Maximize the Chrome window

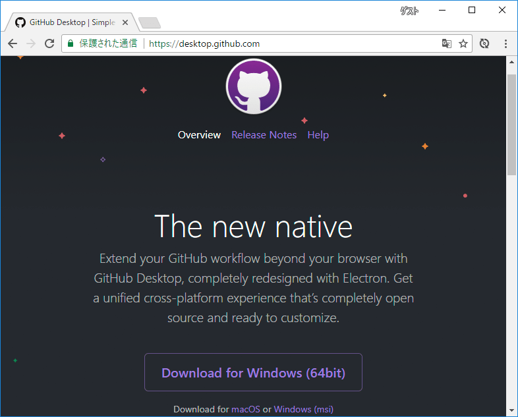click(x=472, y=11)
